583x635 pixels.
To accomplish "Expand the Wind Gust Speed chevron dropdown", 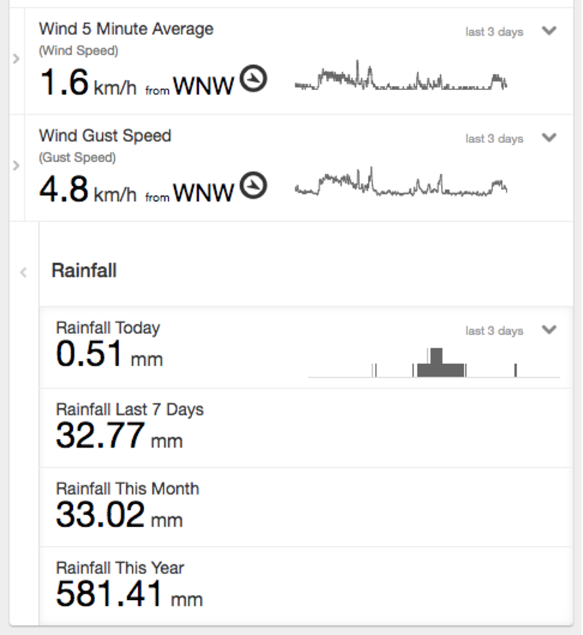I will (x=549, y=137).
